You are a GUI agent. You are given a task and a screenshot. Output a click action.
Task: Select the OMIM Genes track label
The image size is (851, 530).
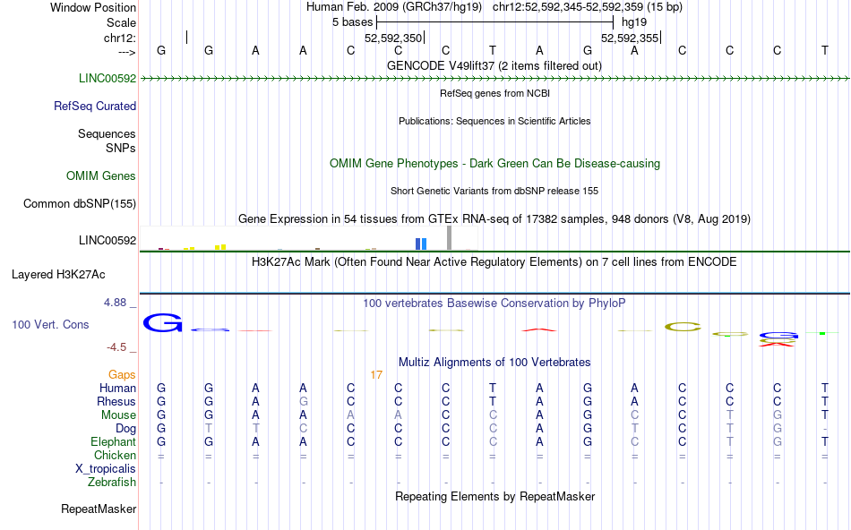point(101,175)
